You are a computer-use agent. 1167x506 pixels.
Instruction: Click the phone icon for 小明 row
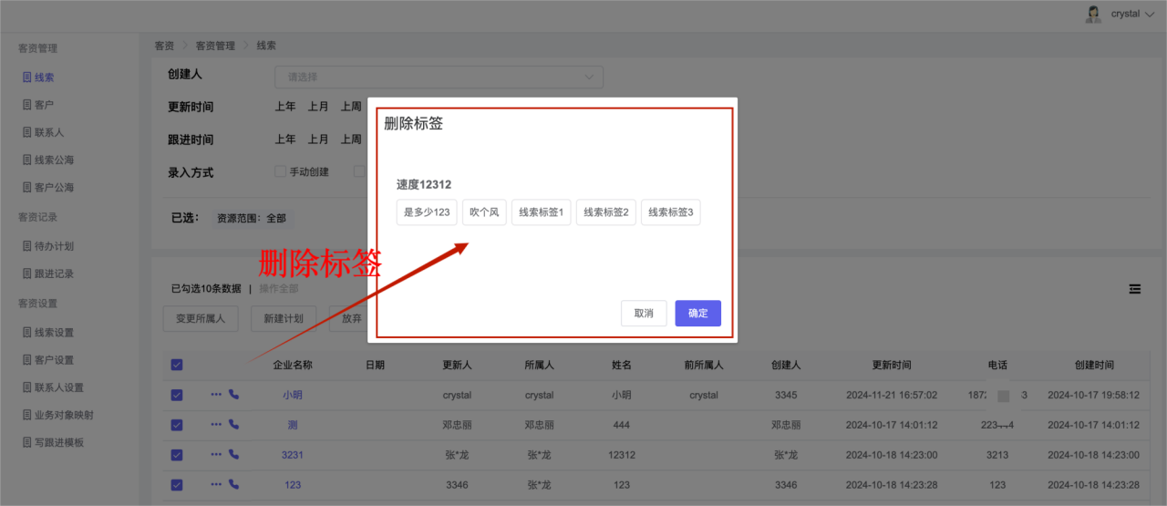[234, 396]
